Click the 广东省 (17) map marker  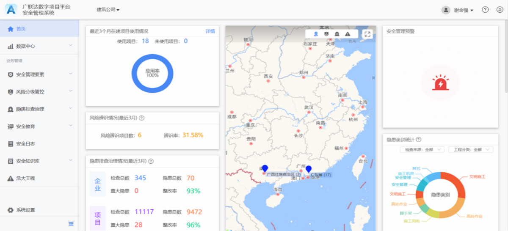[309, 169]
